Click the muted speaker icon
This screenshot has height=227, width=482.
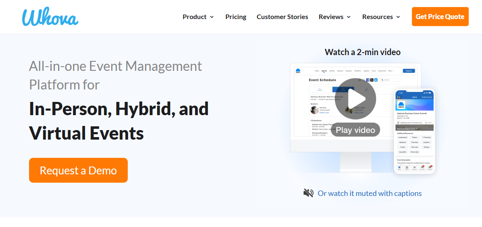pos(308,193)
